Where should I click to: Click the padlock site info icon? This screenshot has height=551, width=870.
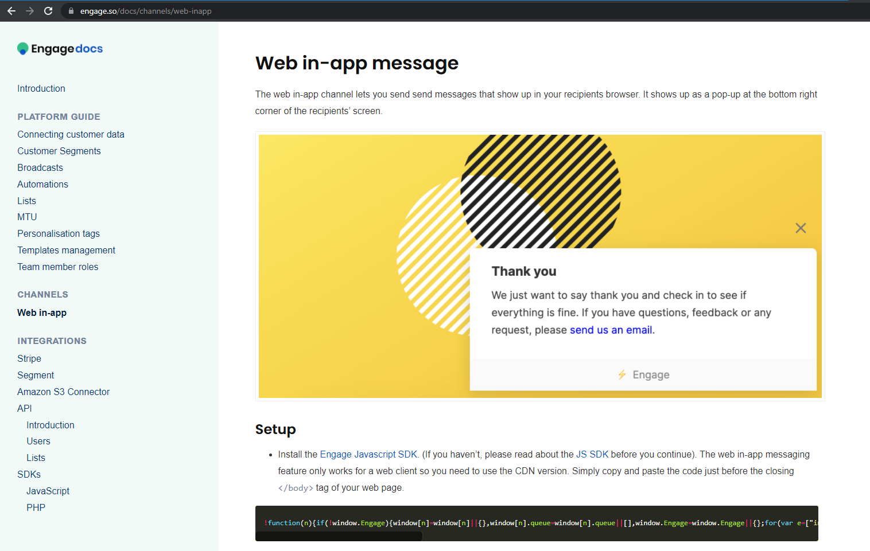pos(71,11)
